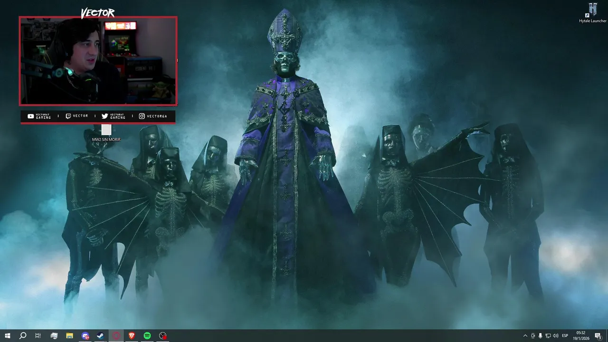Open Spotify from the taskbar
The width and height of the screenshot is (608, 342).
(x=147, y=336)
